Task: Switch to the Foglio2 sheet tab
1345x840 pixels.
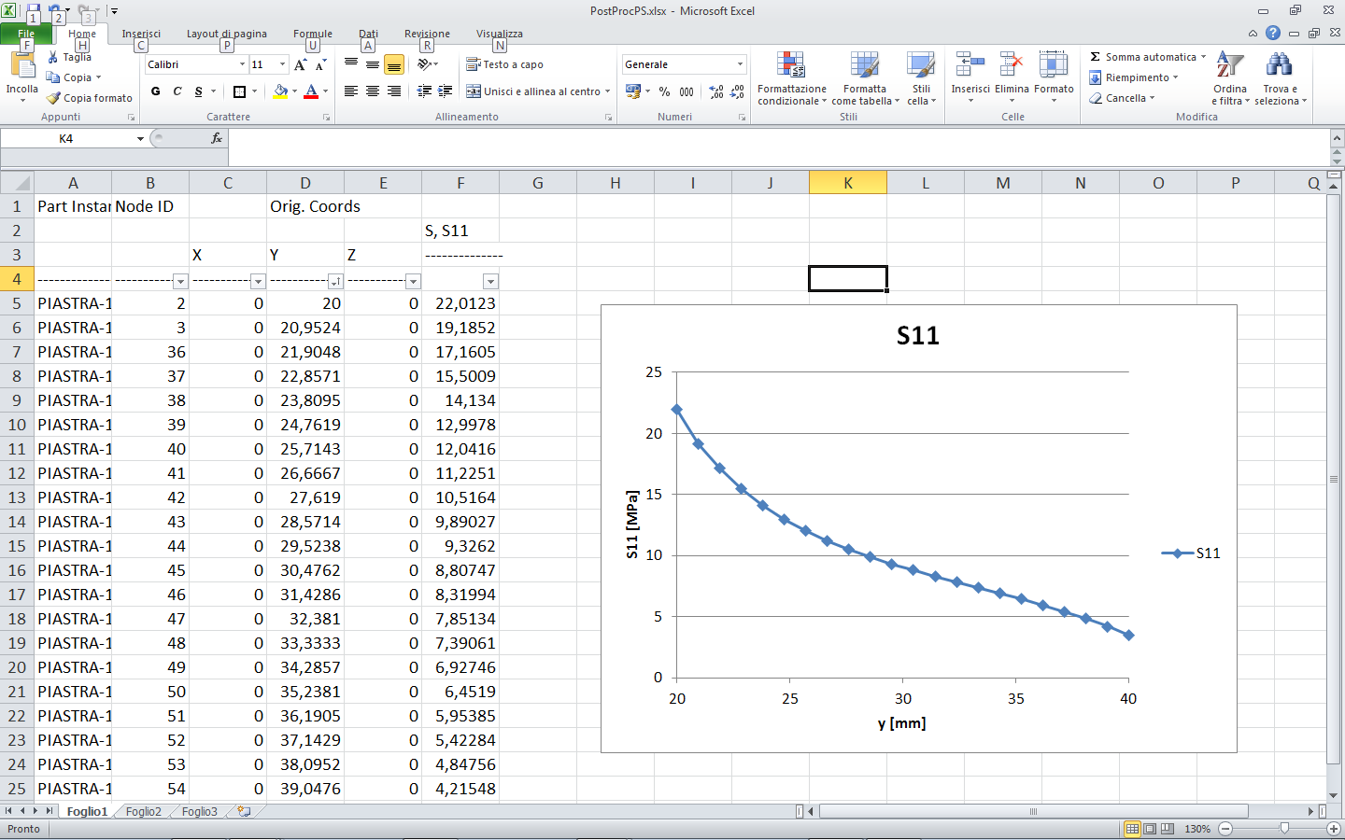Action: pos(144,812)
